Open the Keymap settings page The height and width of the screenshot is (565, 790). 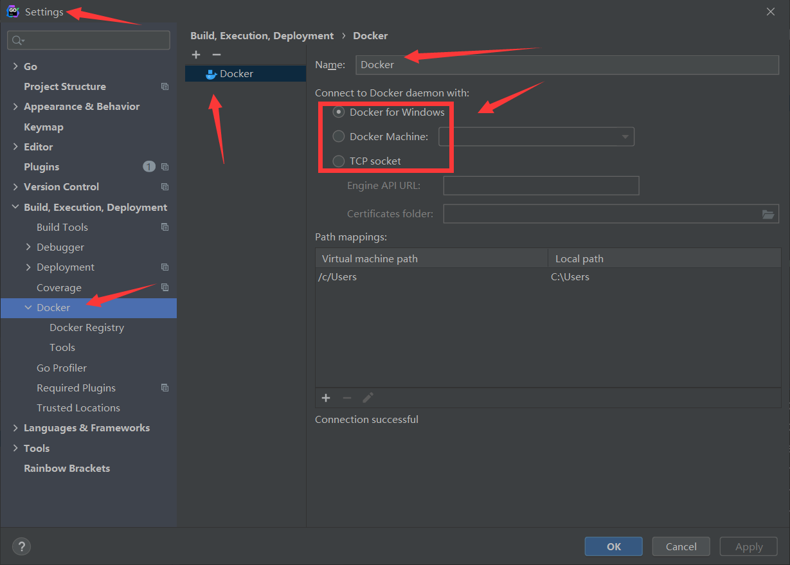44,127
